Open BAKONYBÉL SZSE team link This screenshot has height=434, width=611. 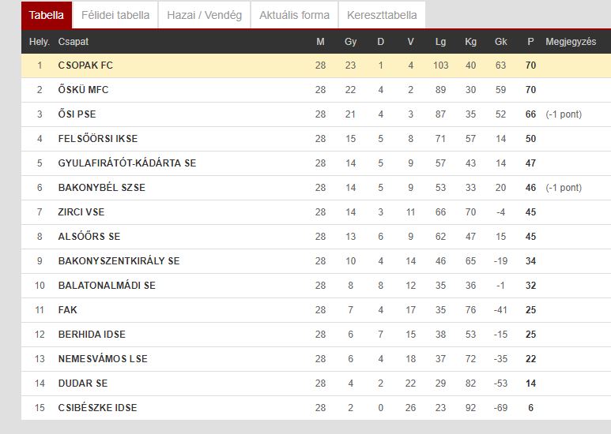click(x=102, y=188)
